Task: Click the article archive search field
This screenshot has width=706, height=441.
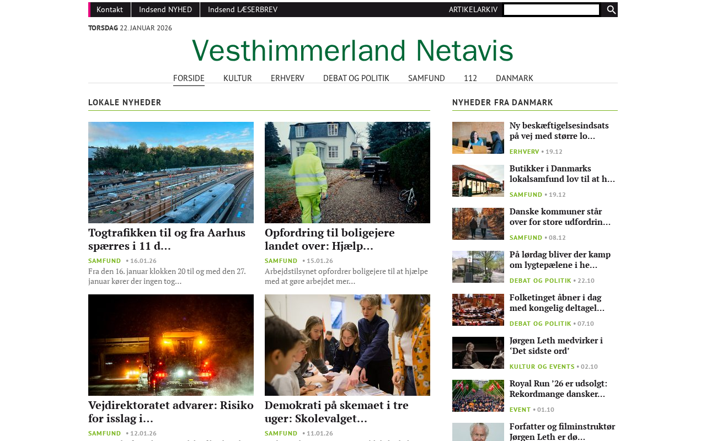Action: click(x=552, y=9)
